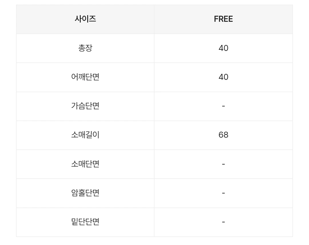Click the dash in the 소매단면 row
Screen dimensions: 309x245
223,164
